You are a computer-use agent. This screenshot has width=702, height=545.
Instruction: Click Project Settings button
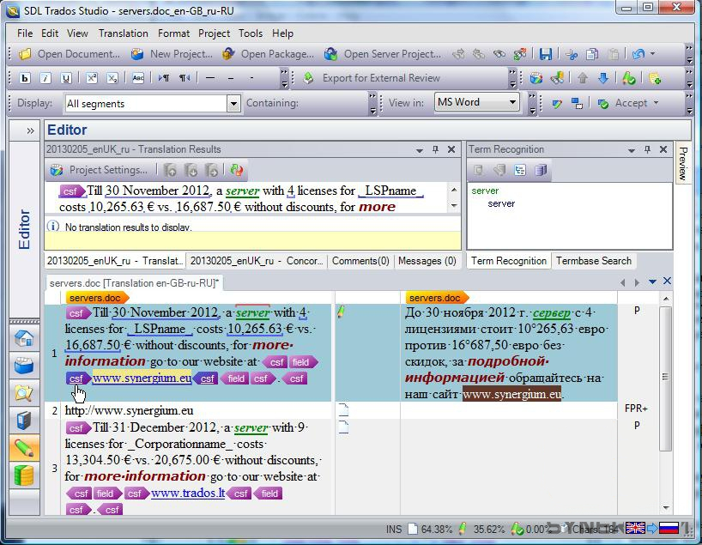point(99,170)
